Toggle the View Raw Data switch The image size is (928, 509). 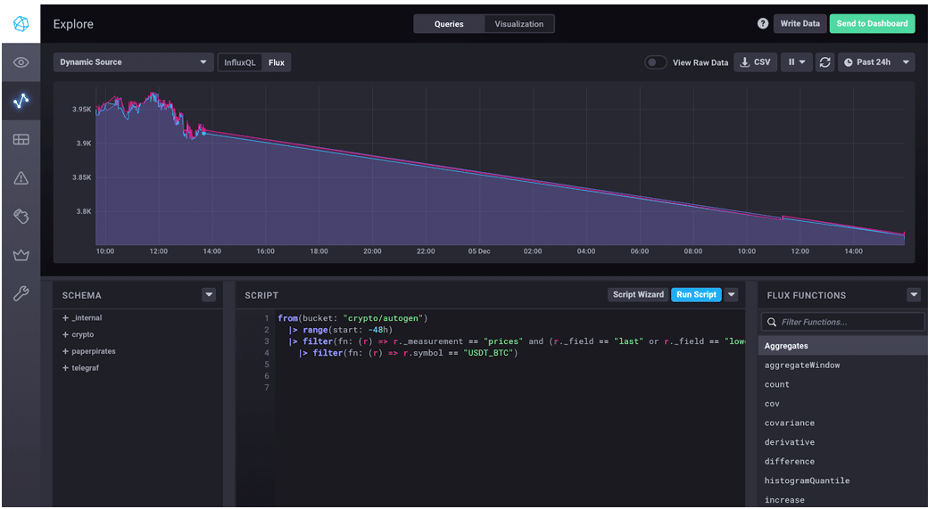coord(656,62)
